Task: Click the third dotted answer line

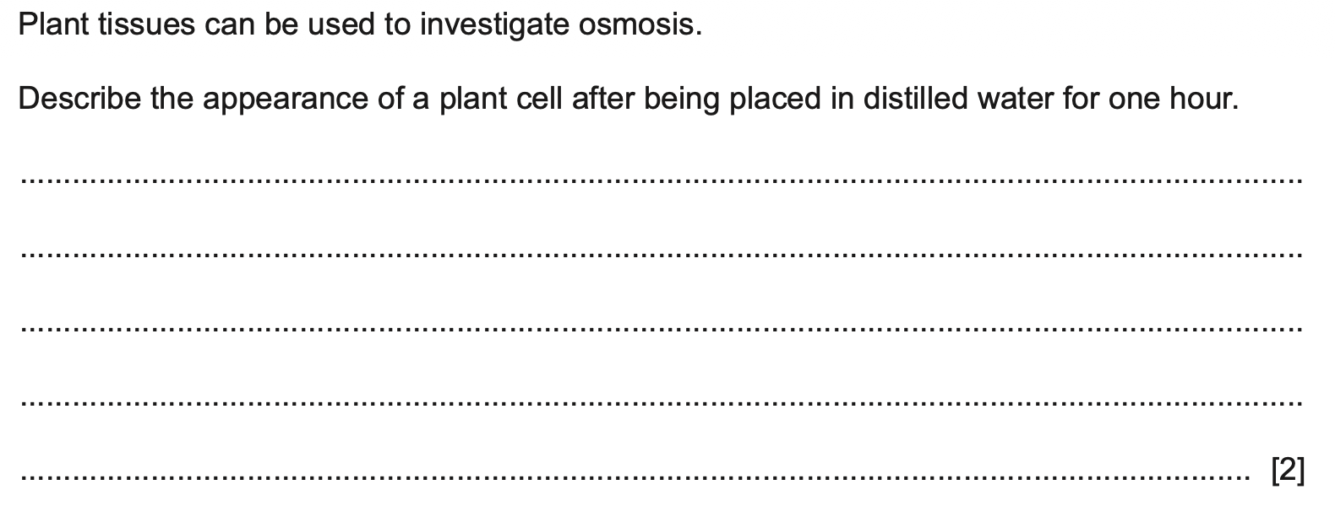Action: pyautogui.click(x=661, y=328)
